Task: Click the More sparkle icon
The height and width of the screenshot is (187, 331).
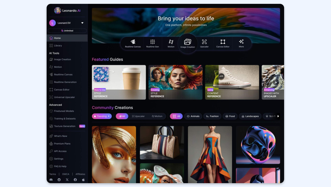Action: [x=241, y=42]
